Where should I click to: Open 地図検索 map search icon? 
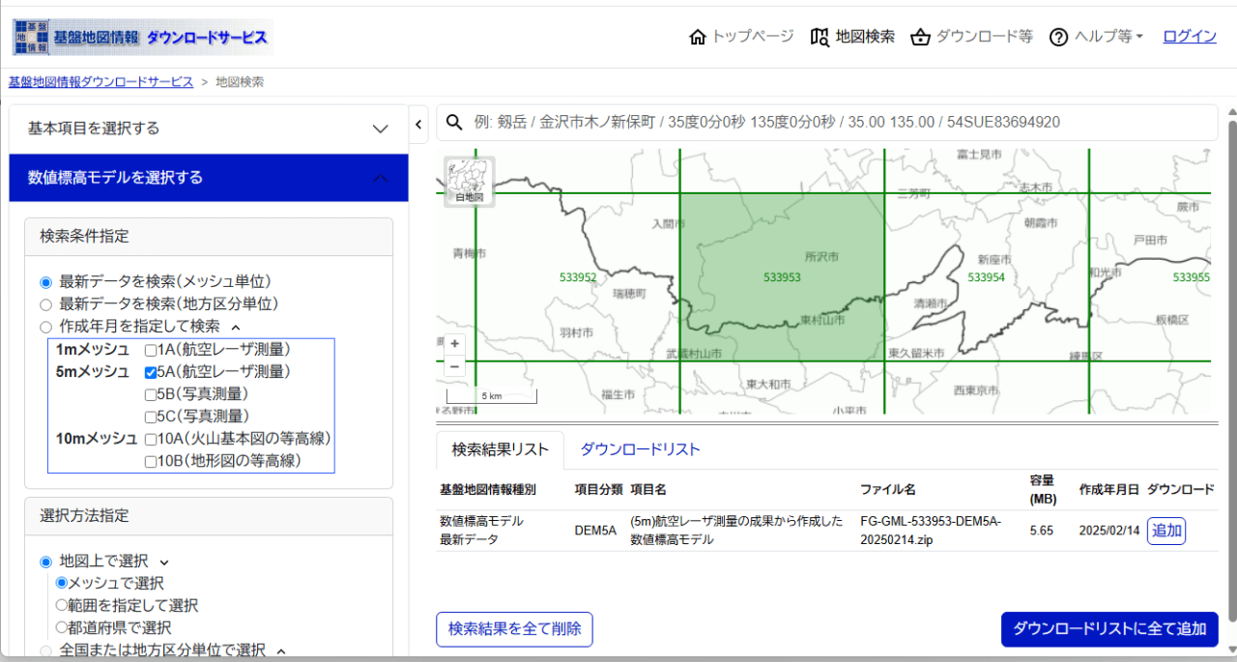(x=820, y=37)
